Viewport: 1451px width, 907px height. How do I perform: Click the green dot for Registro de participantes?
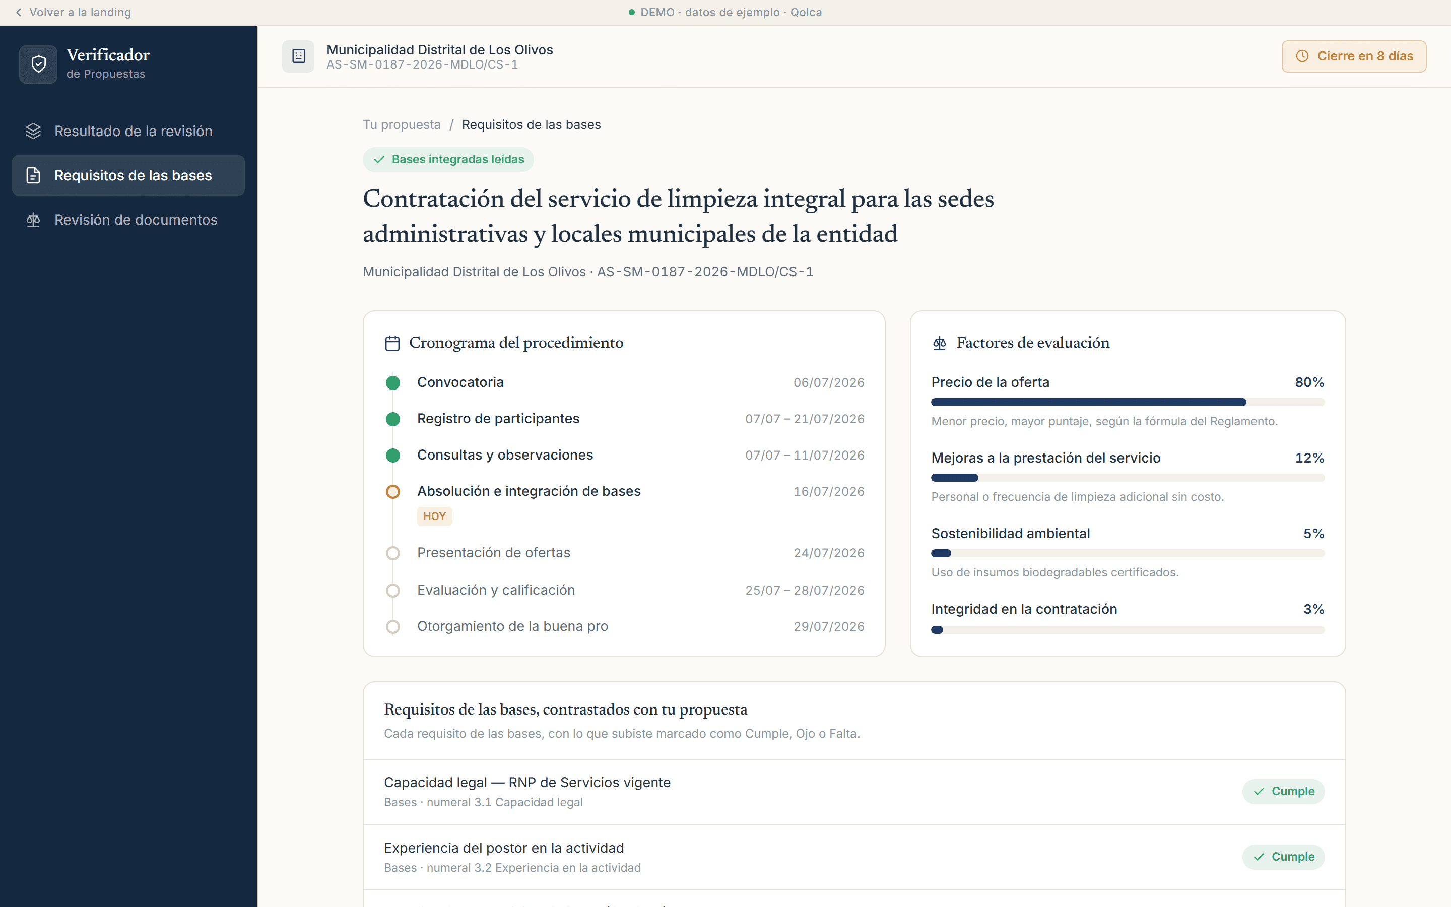pos(393,419)
